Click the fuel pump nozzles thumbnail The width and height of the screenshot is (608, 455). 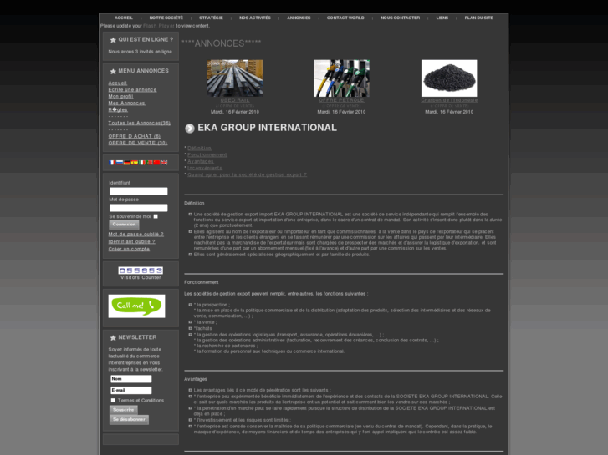pos(341,78)
